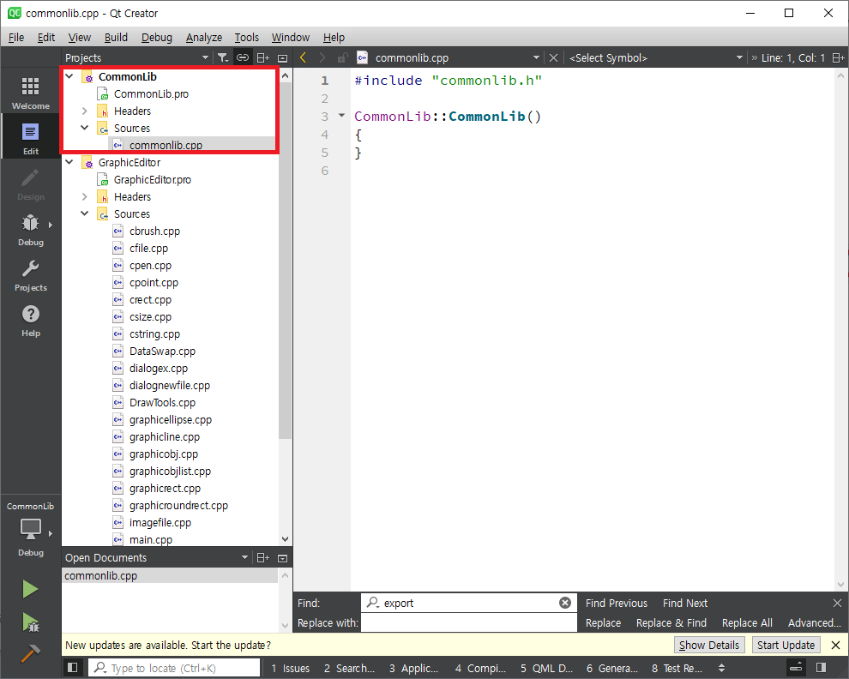Close the Open Documents pane
Screen dimensions: 849x679
[x=283, y=558]
